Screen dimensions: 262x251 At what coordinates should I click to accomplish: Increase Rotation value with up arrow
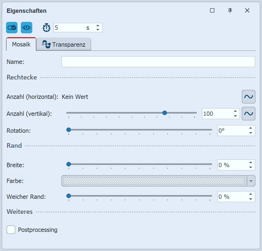(x=251, y=128)
